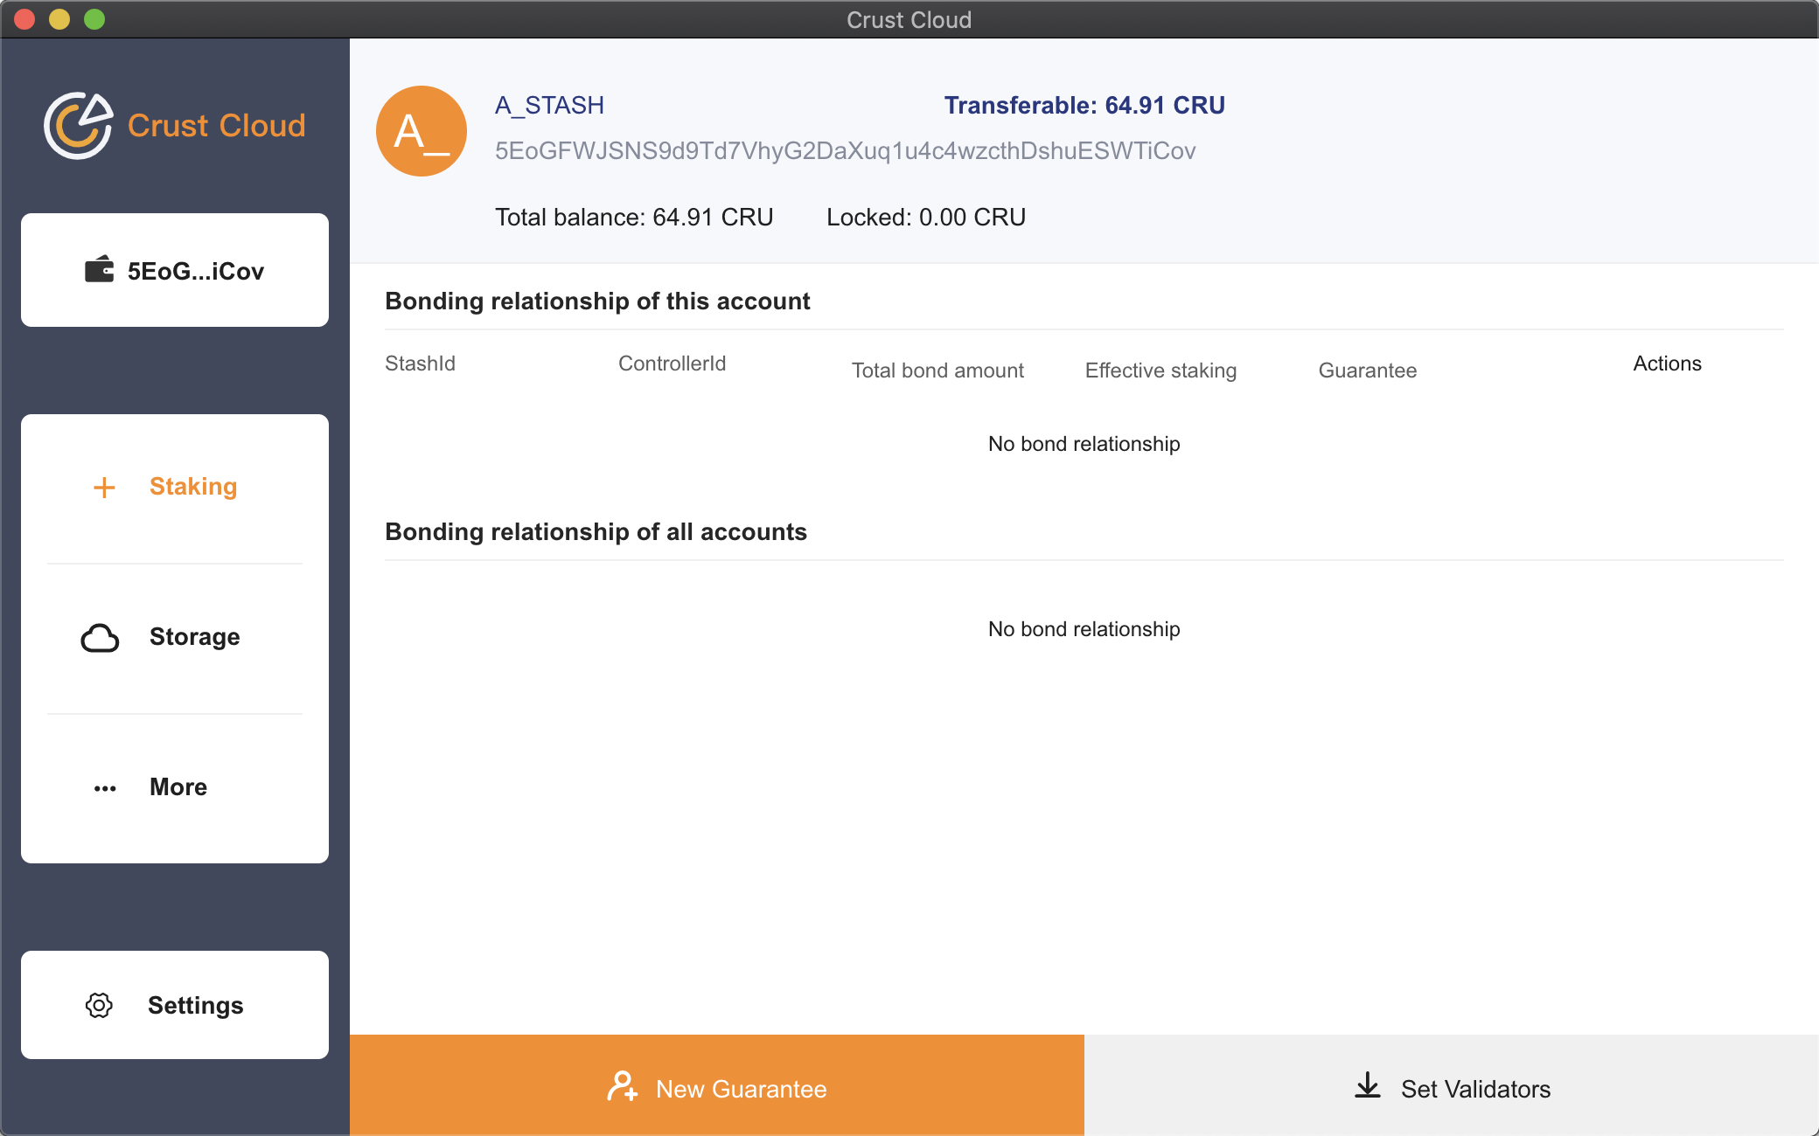Click the Settings gear icon
The height and width of the screenshot is (1136, 1819).
click(x=99, y=1005)
